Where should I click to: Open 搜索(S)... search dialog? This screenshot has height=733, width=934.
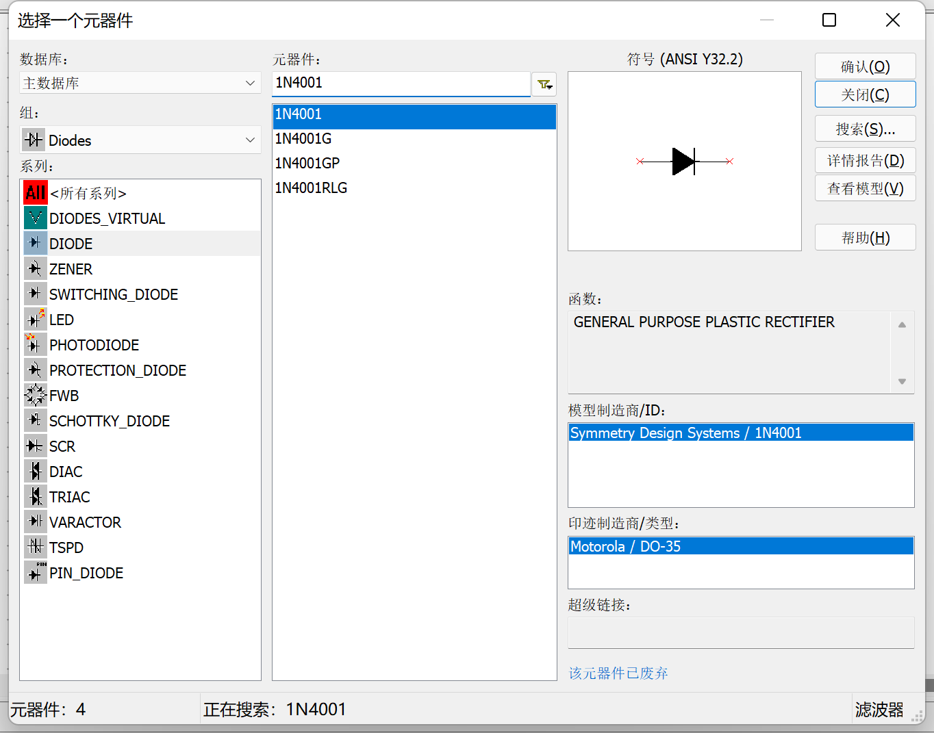tap(866, 129)
